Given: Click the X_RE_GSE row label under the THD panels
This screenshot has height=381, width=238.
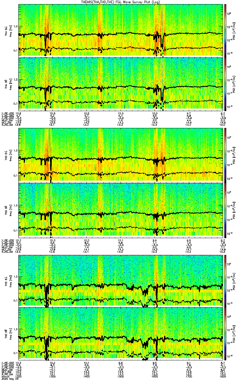Looking at the screenshot, I should pos(8,240).
